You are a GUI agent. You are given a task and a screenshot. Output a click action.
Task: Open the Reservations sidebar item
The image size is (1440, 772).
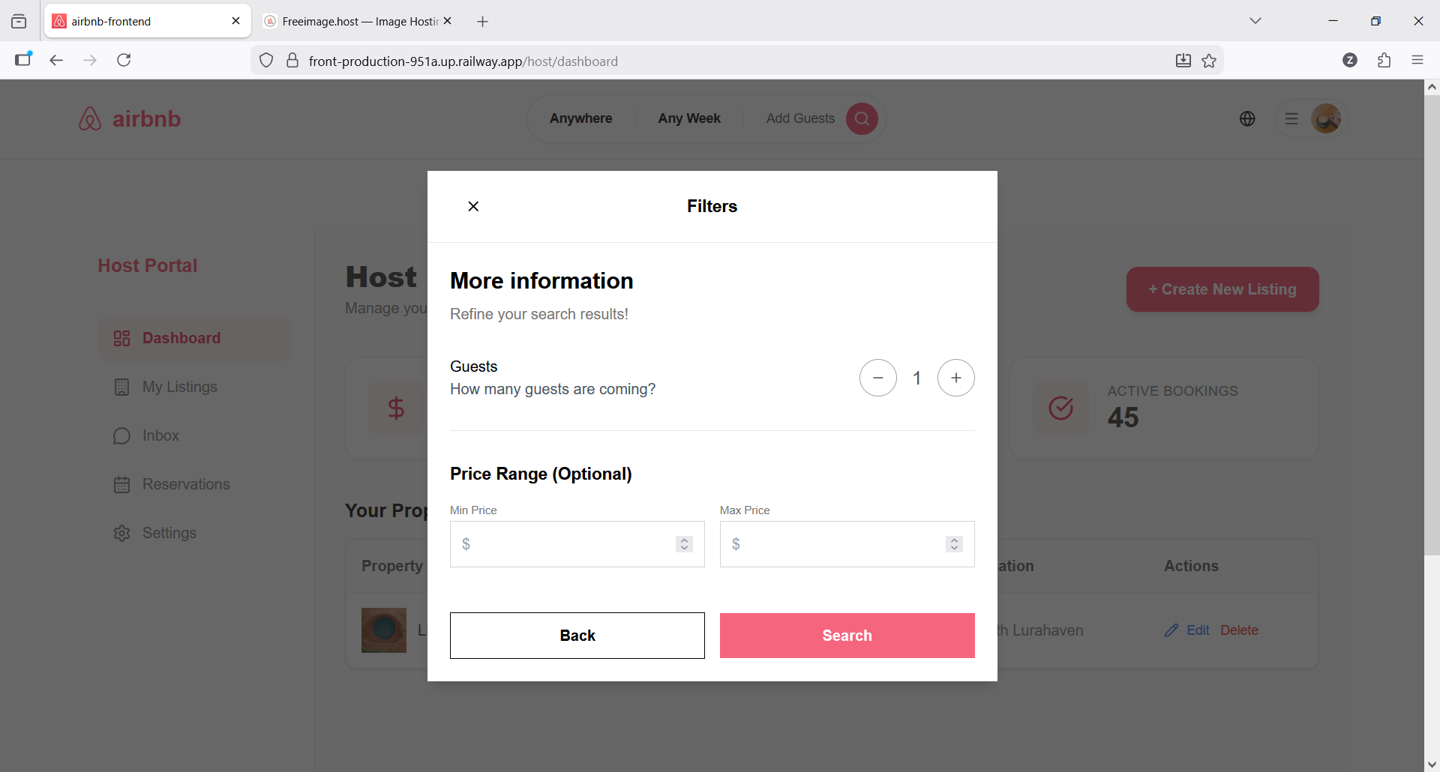[x=186, y=484]
